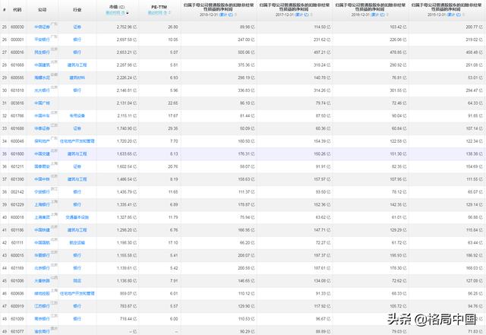Image resolution: width=486 pixels, height=335 pixels.
Task: Open company link 中国中车 in row 32
Action: (42, 116)
